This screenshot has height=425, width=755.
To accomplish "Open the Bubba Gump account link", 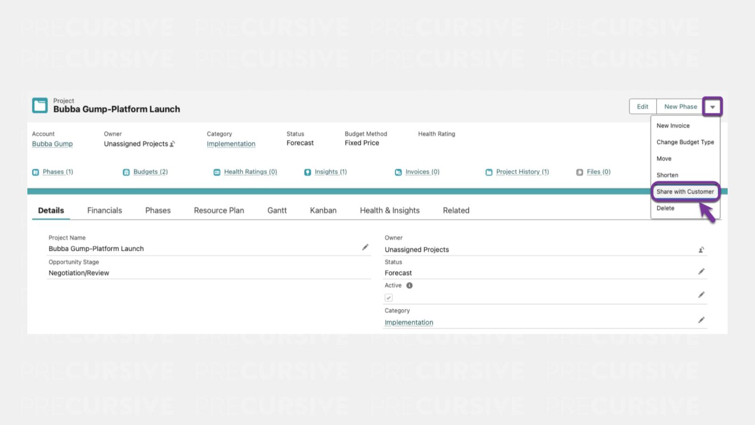I will click(x=52, y=144).
